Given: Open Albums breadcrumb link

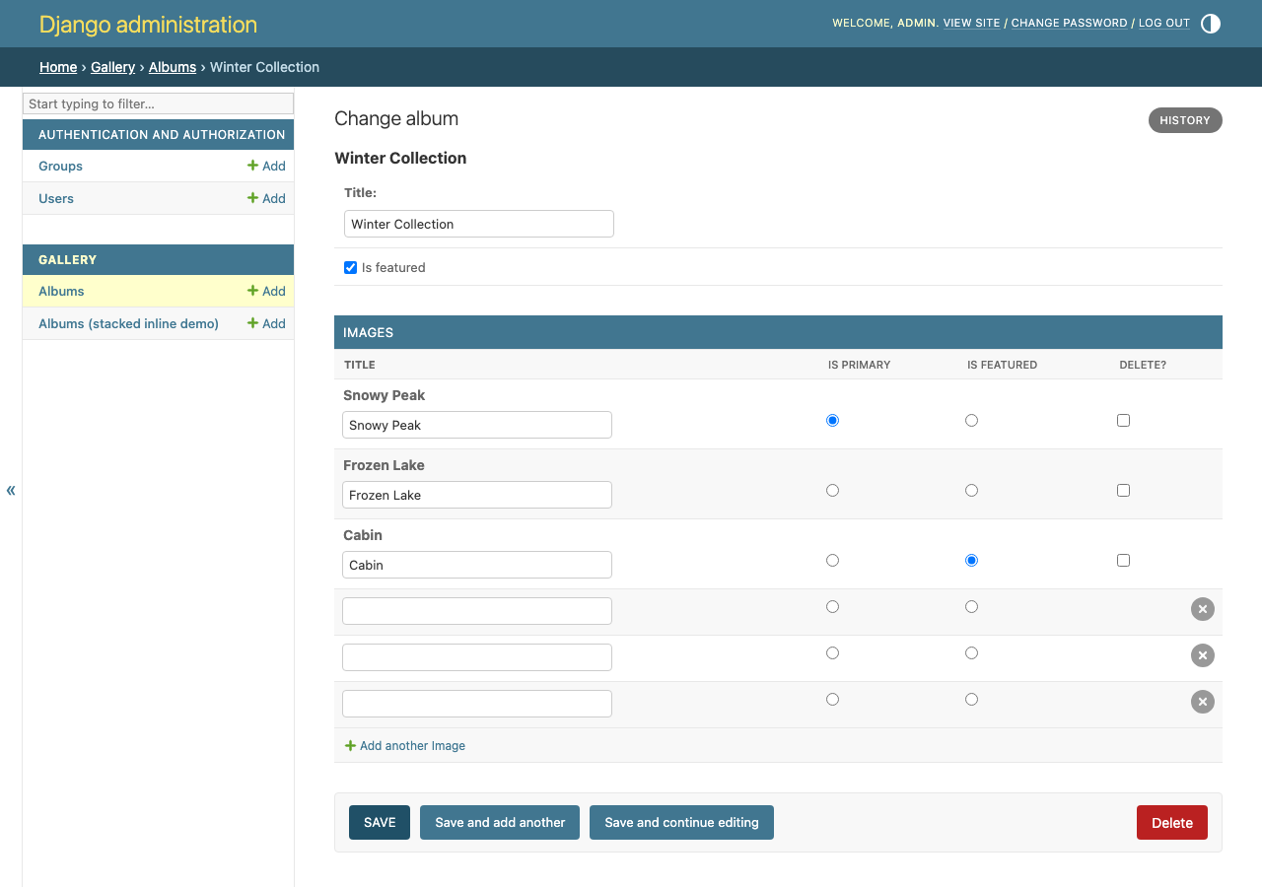Looking at the screenshot, I should [173, 67].
